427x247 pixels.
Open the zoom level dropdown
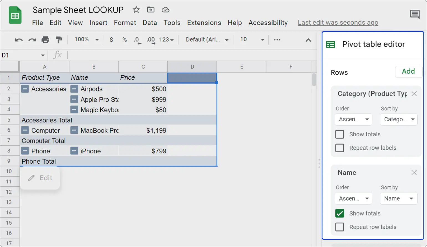(x=86, y=40)
